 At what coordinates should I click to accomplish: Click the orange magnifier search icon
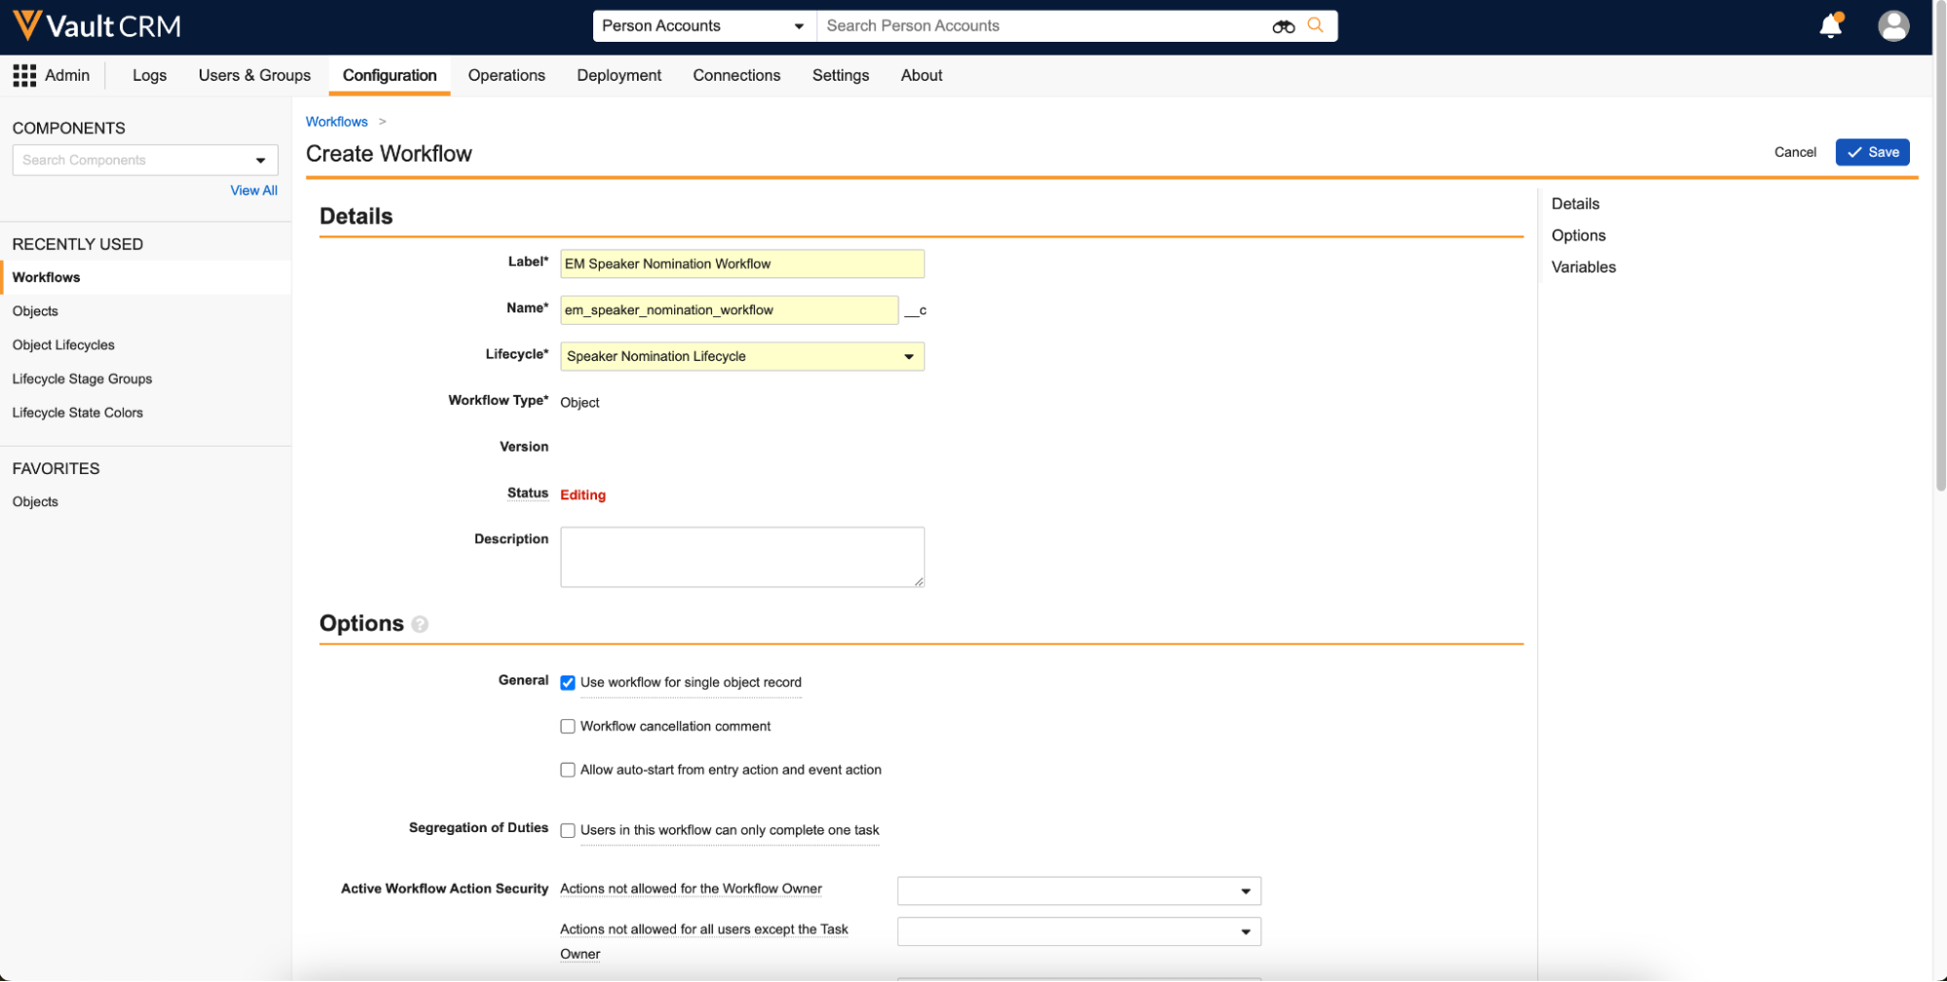coord(1315,25)
